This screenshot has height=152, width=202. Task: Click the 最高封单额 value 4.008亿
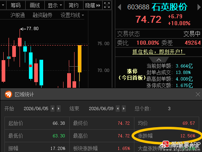[184, 79]
